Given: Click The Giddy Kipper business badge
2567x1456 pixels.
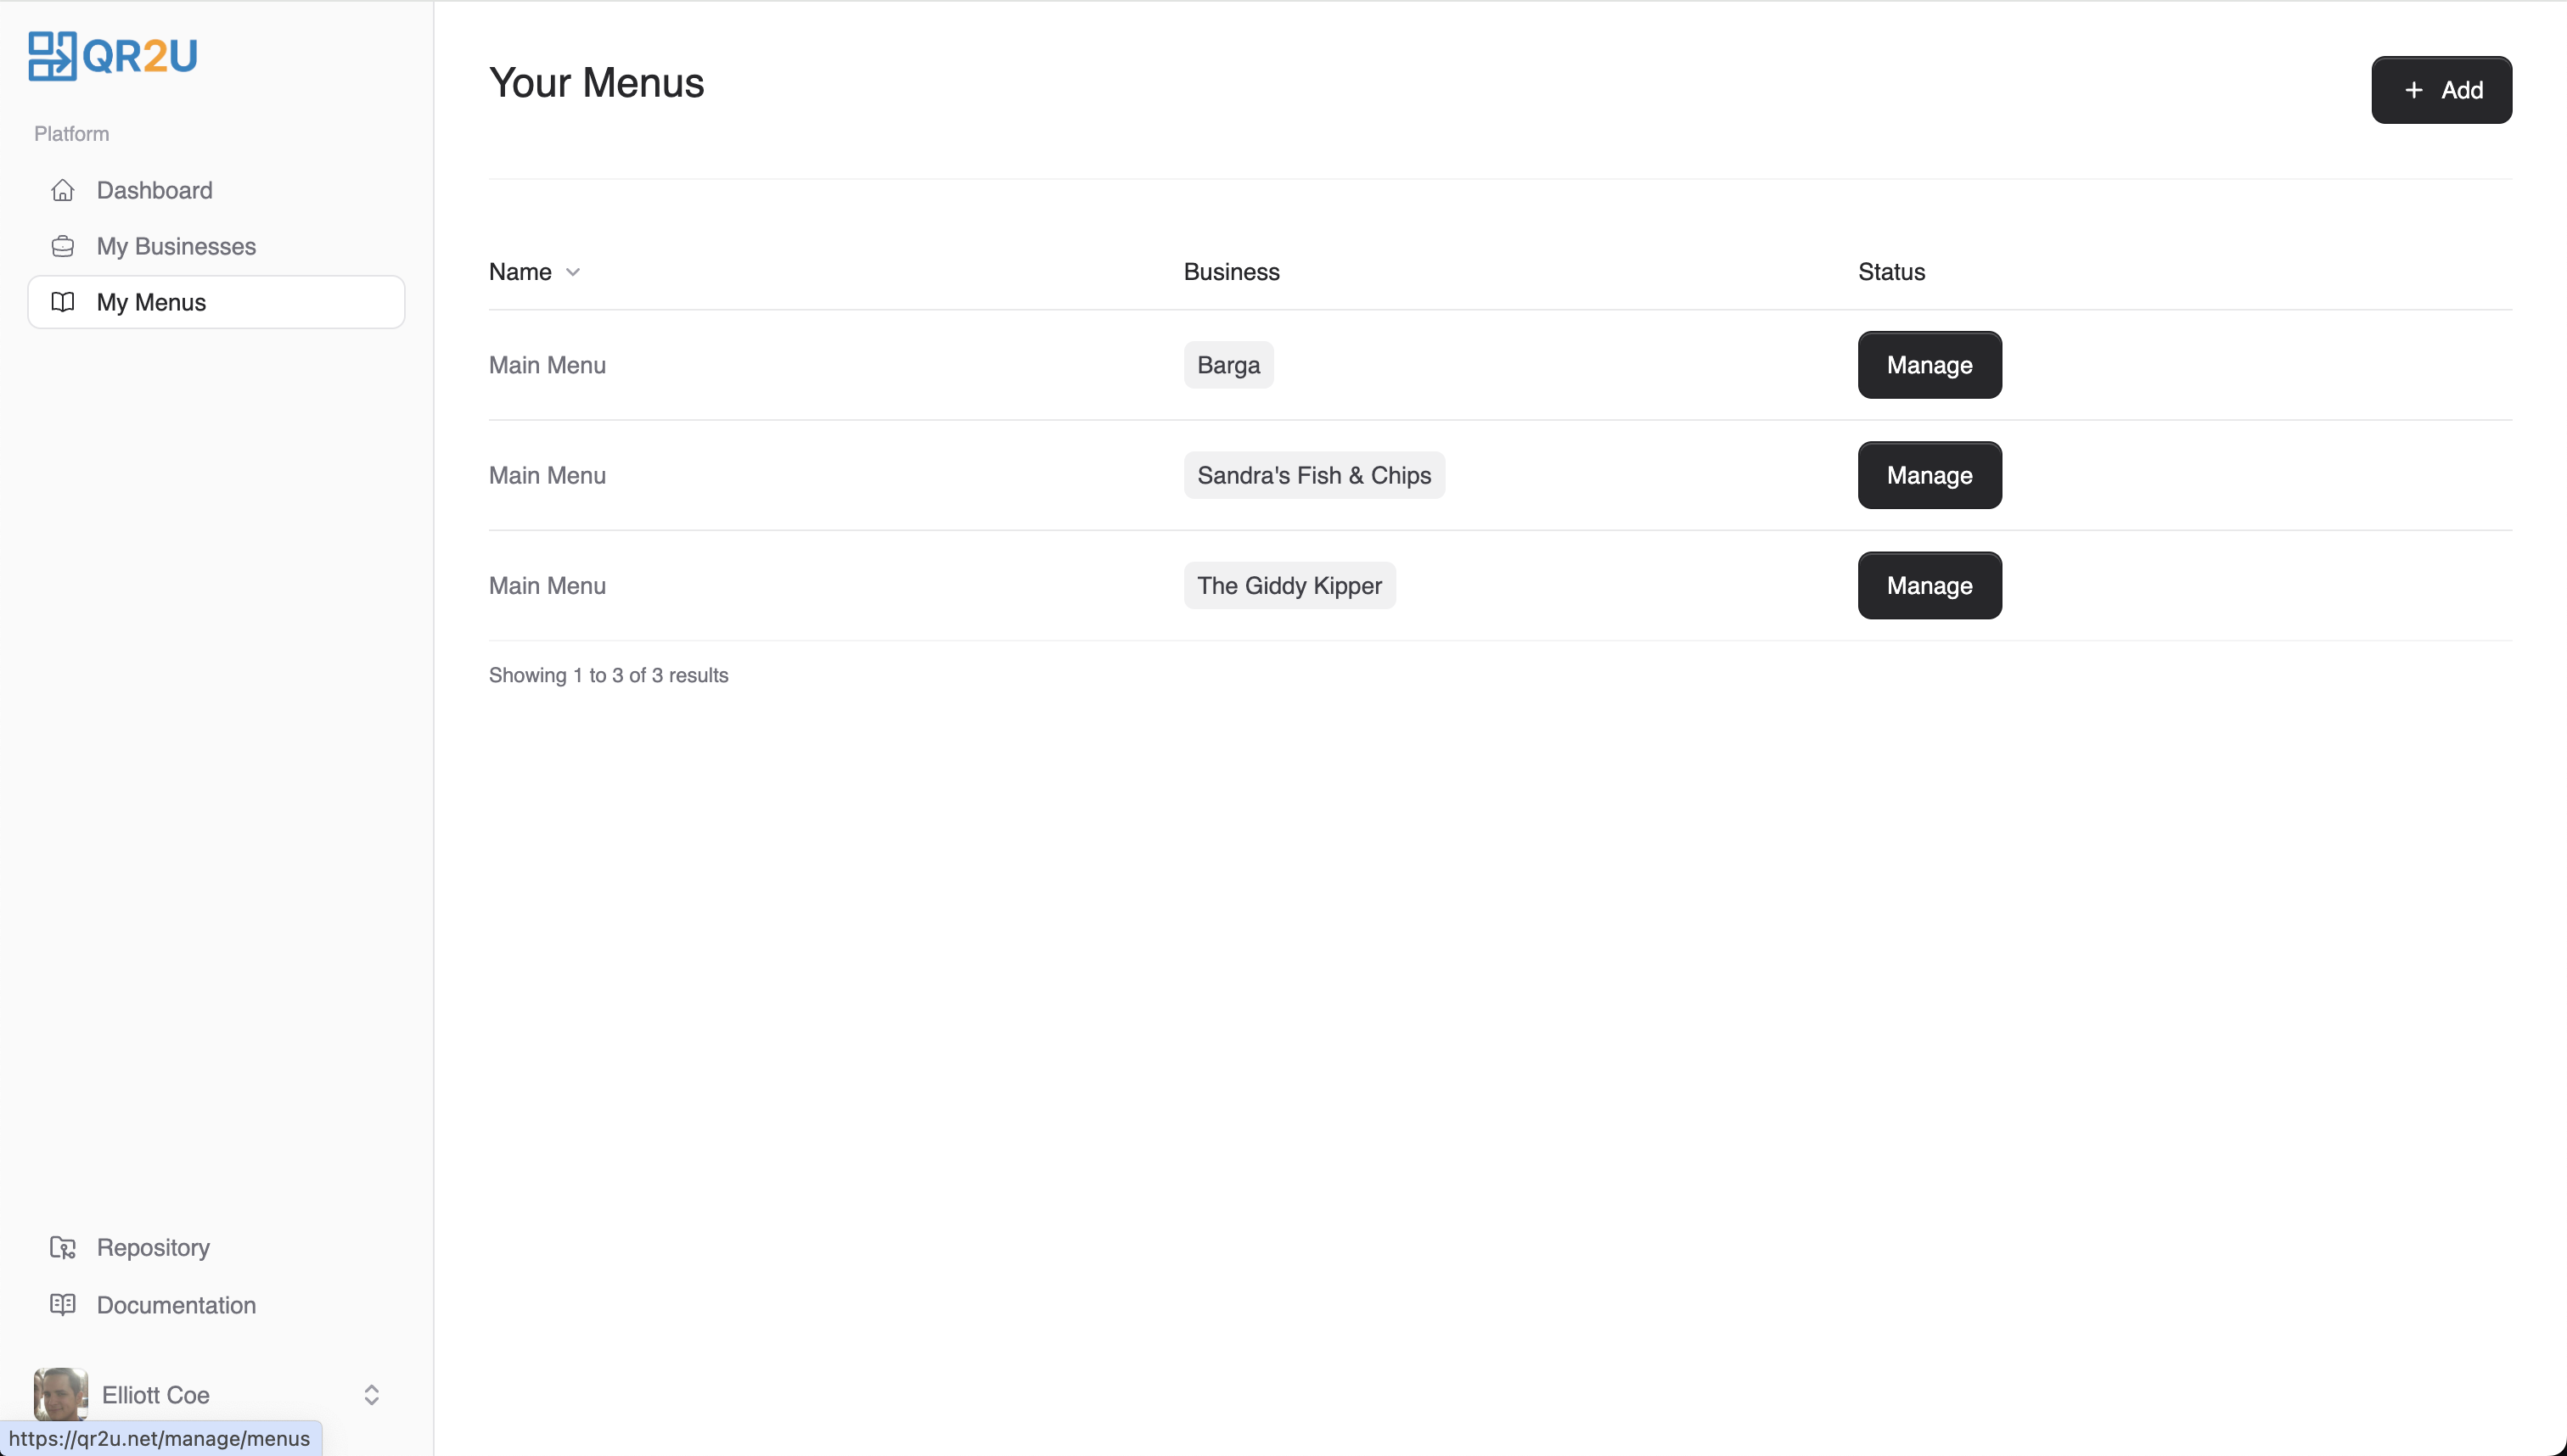Looking at the screenshot, I should pos(1289,585).
